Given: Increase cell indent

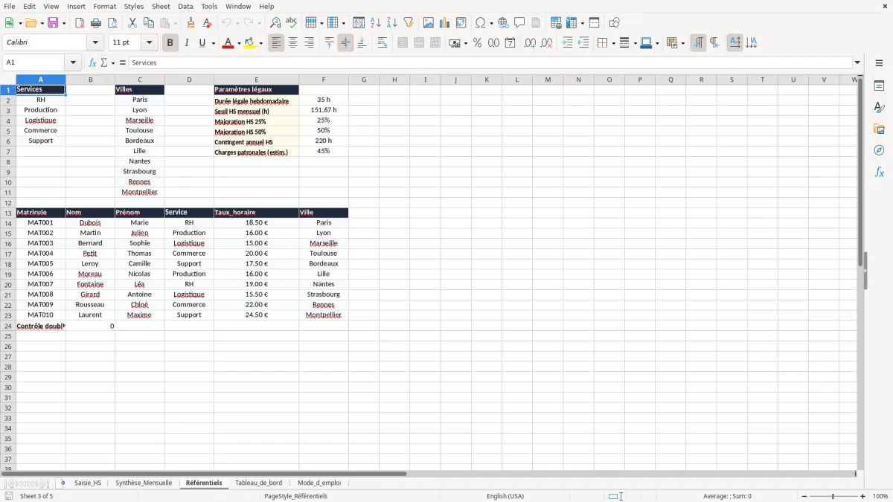Looking at the screenshot, I should click(x=567, y=43).
